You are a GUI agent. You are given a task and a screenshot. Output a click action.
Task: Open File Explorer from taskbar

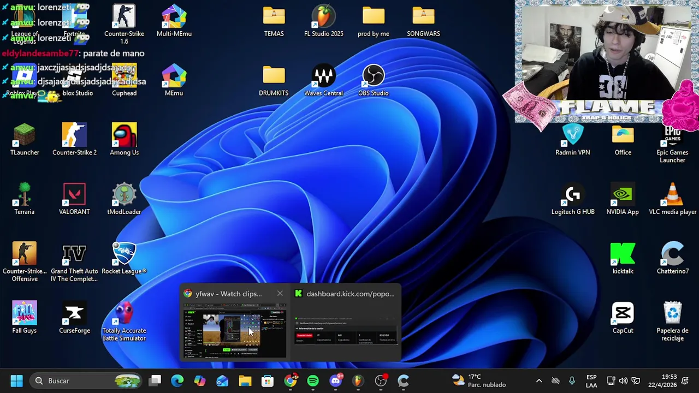pyautogui.click(x=245, y=381)
